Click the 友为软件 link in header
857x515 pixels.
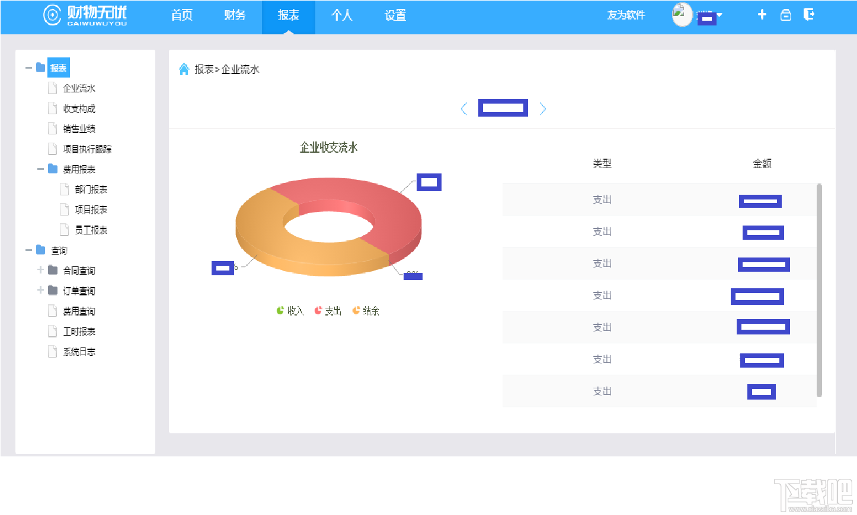pyautogui.click(x=626, y=15)
